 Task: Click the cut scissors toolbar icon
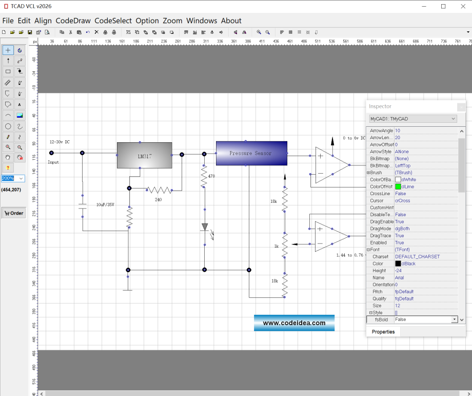point(71,32)
